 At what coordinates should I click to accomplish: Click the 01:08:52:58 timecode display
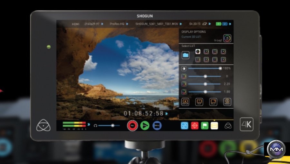click(x=143, y=113)
